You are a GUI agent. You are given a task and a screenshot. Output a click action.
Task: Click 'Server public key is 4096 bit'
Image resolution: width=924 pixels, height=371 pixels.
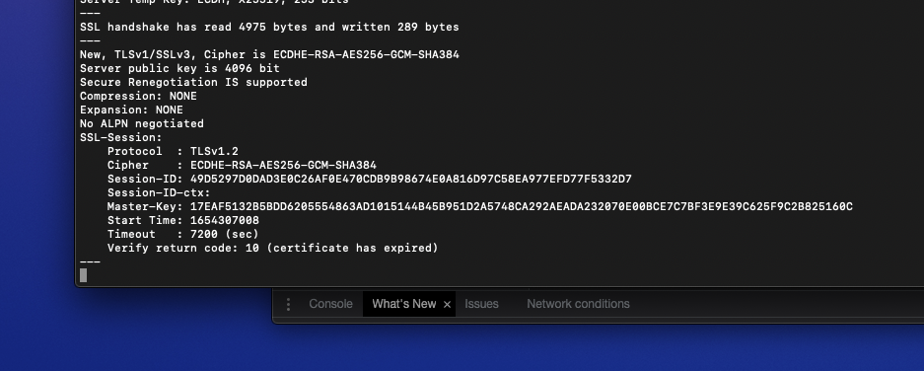(179, 68)
